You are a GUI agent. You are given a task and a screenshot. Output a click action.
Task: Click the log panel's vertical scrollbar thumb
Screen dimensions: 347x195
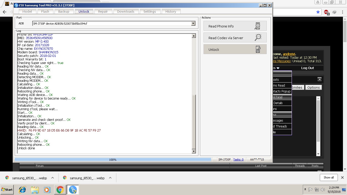click(x=194, y=122)
